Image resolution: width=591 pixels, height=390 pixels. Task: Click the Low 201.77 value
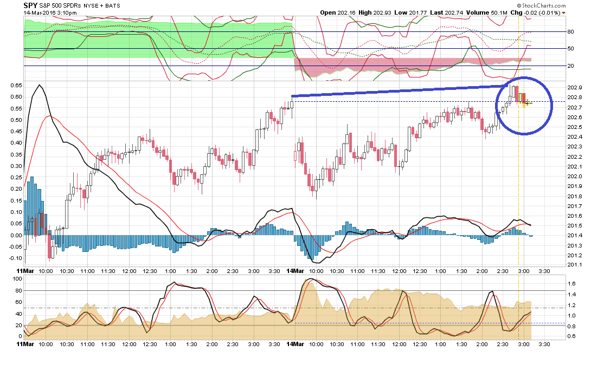click(x=410, y=12)
